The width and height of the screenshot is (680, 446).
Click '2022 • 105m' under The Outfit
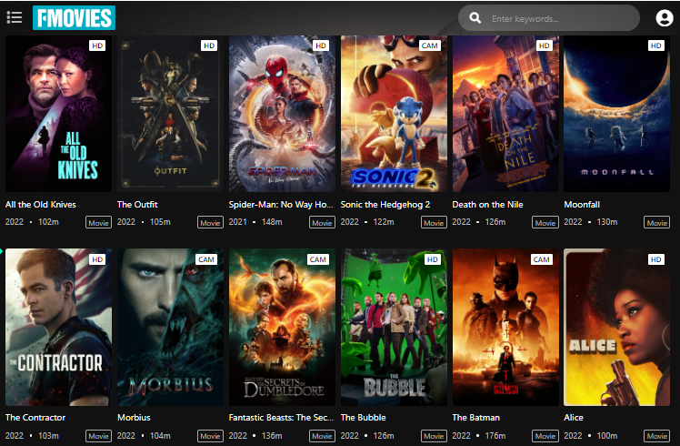pos(144,222)
